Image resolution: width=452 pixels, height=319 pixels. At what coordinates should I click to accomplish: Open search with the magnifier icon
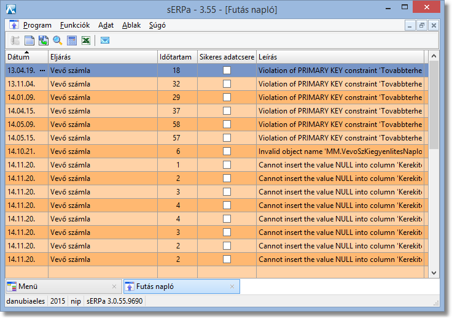pyautogui.click(x=58, y=40)
